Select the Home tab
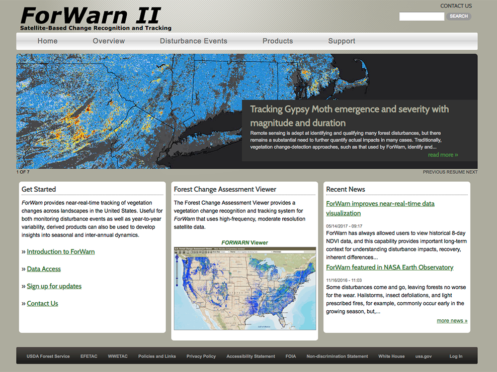 47,41
